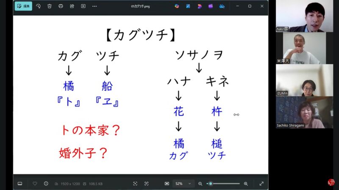Mark image as favorite with heart
This screenshot has width=339, height=190.
[35, 184]
